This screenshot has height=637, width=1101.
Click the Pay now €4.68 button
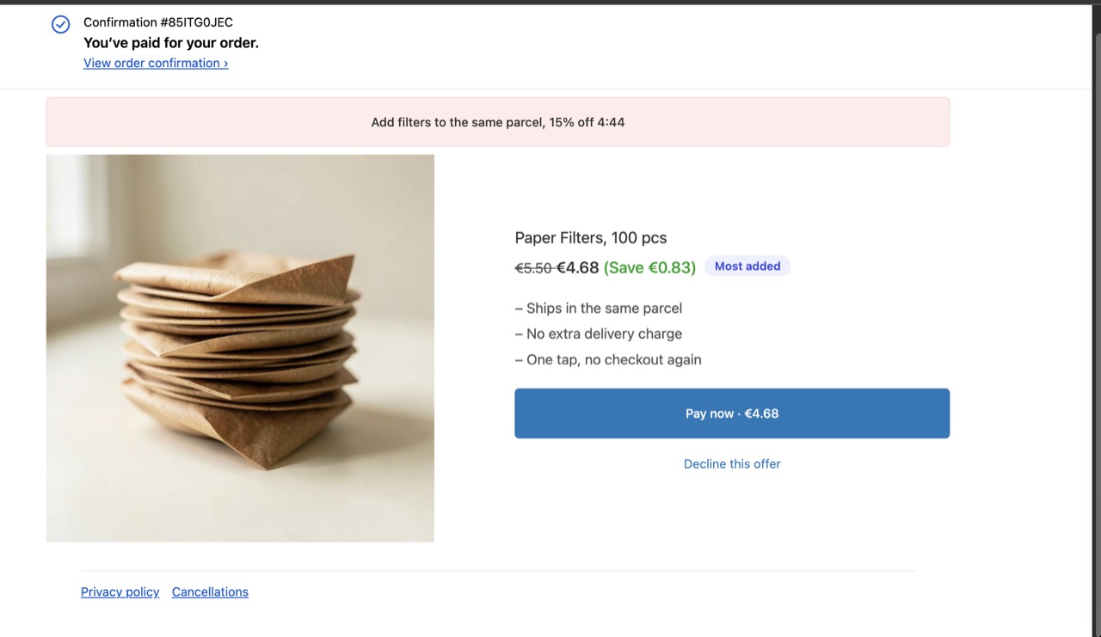pos(732,413)
